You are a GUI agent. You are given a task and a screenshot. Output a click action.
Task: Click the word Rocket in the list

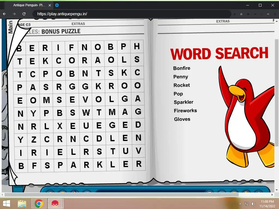click(182, 85)
